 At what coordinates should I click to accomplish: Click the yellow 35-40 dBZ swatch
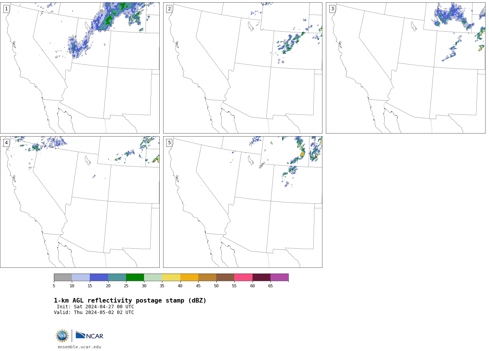(171, 277)
